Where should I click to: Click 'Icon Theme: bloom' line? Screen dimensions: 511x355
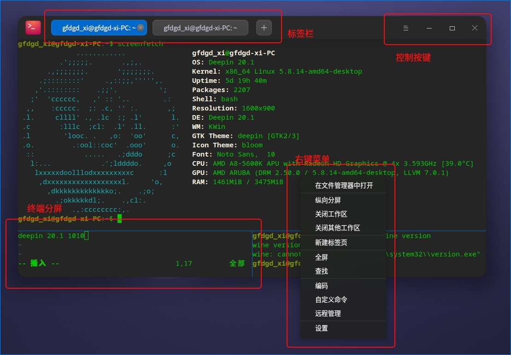click(227, 145)
